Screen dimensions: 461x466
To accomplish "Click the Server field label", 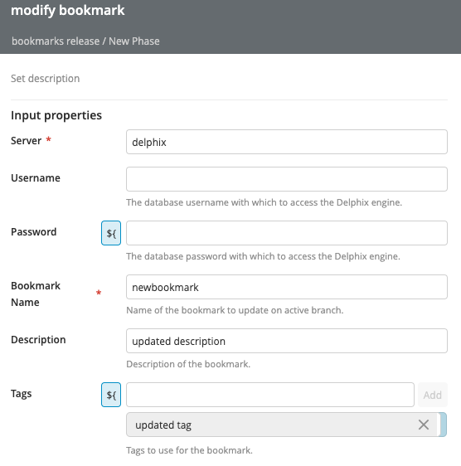I will [27, 141].
